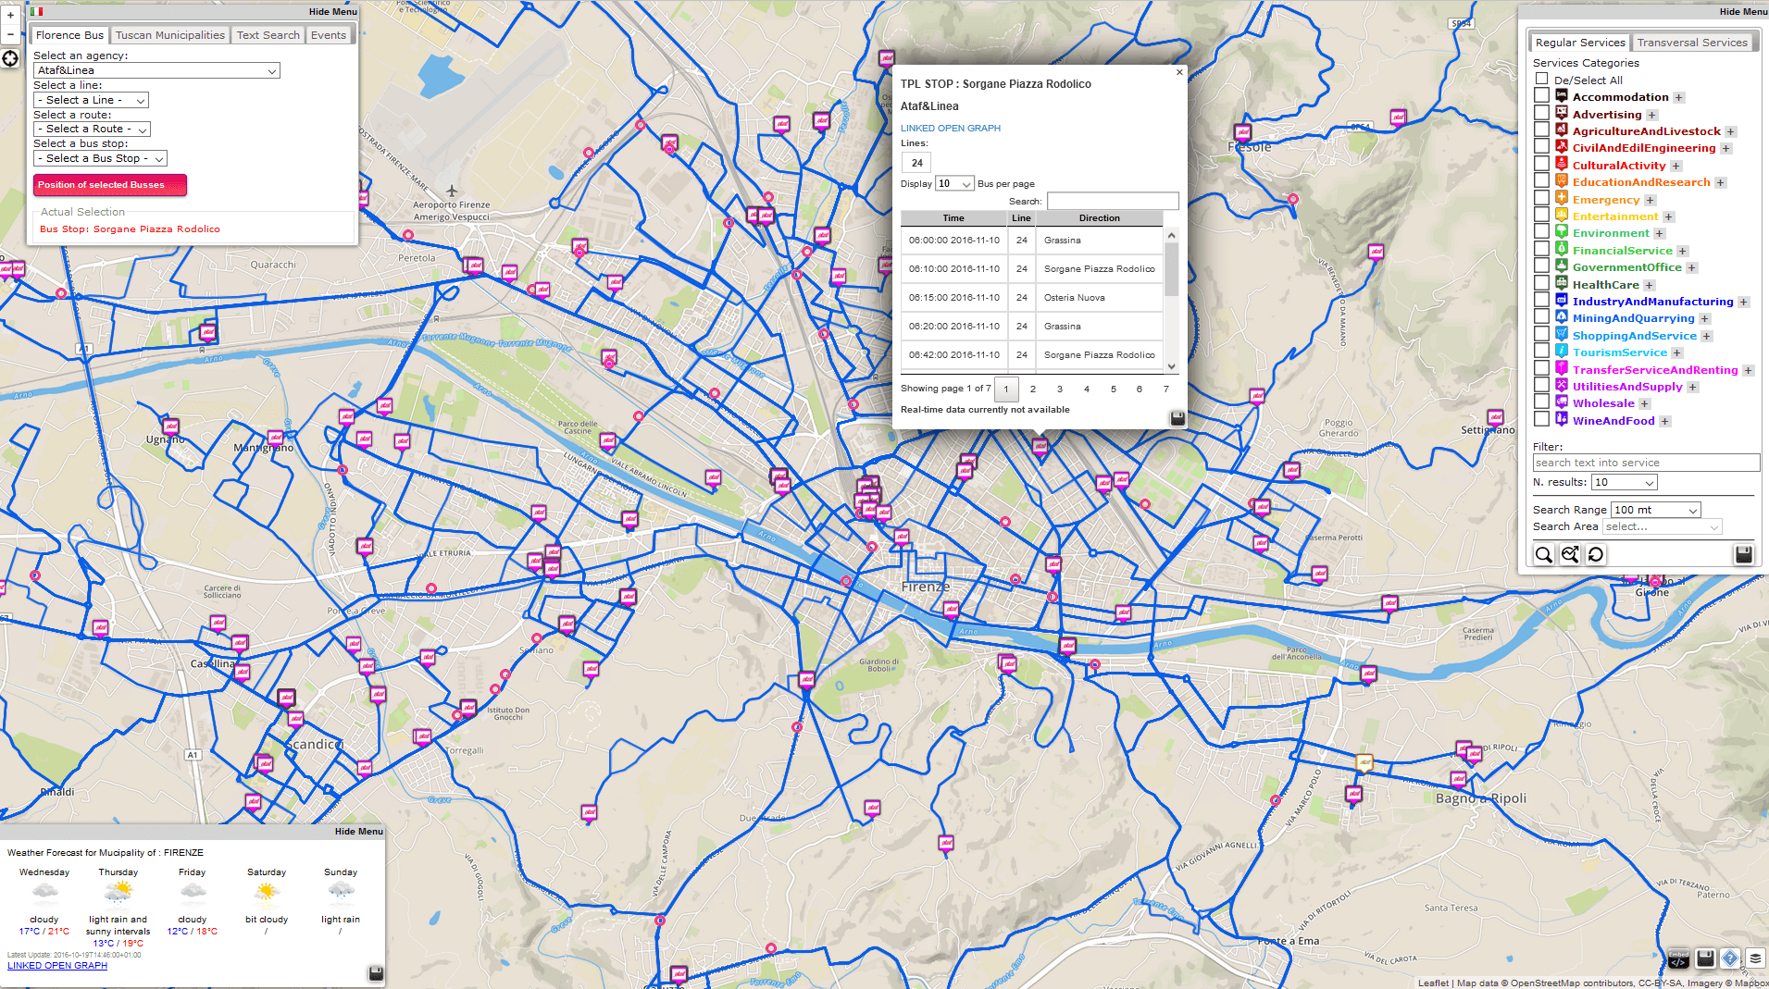Screen dimensions: 1769x989
Task: Check the Accommodation category checkbox
Action: click(x=1542, y=96)
